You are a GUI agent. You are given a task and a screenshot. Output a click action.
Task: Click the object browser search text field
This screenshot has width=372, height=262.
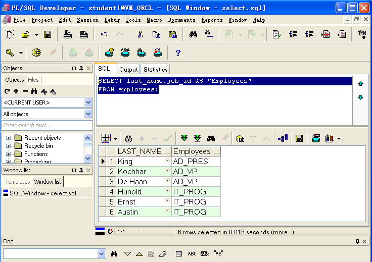(x=47, y=125)
